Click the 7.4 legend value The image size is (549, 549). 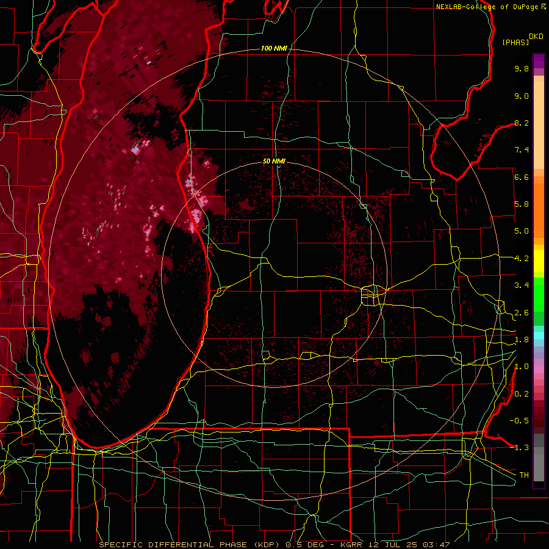522,150
